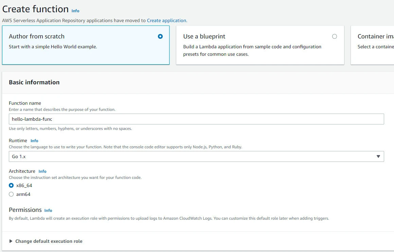Viewport: 394px width, 252px height.
Task: Open the Runtime dropdown showing Go 1.x
Action: 196,156
